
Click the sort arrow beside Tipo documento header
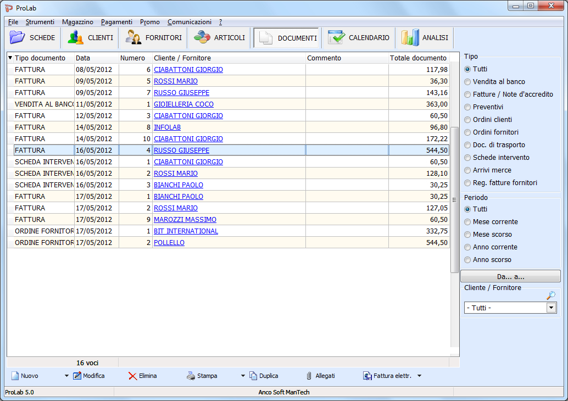pyautogui.click(x=10, y=58)
